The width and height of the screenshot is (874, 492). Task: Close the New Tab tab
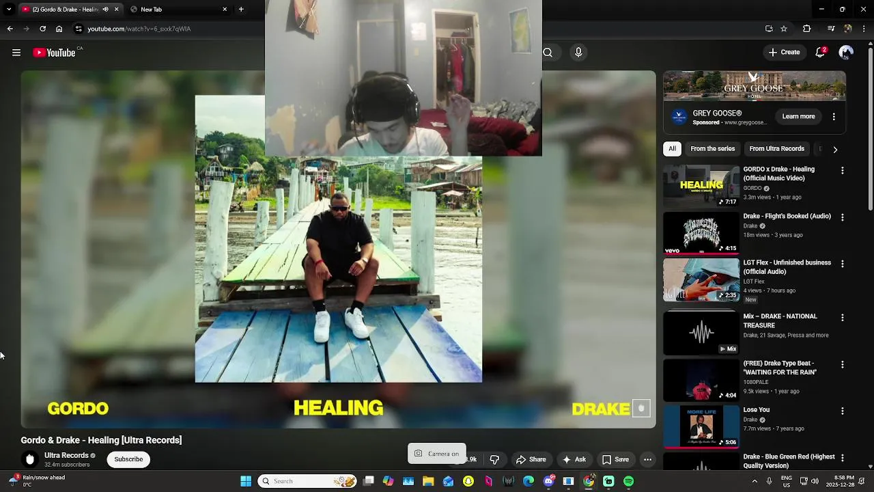click(x=225, y=10)
